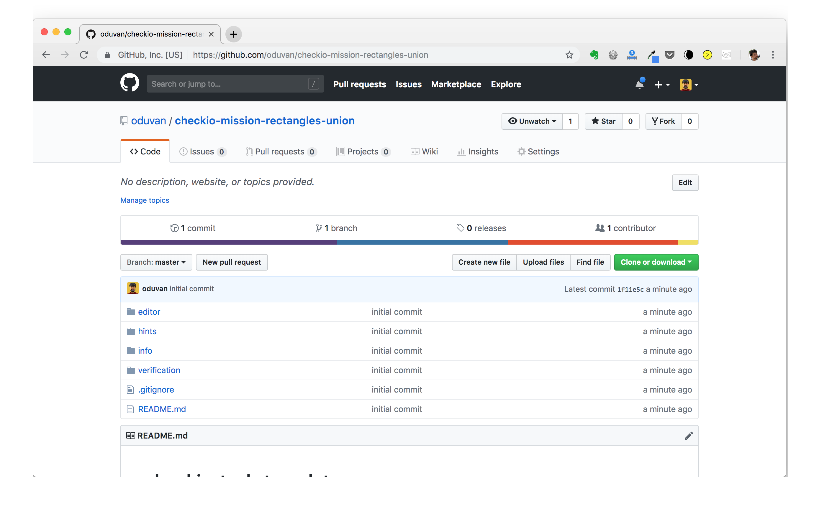Click the forks count 0
The image size is (819, 524).
689,121
